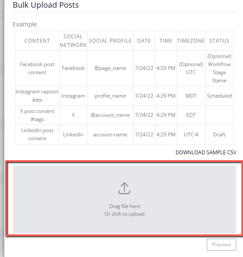Click the 'UTC-4' timezone cell

[x=191, y=135]
